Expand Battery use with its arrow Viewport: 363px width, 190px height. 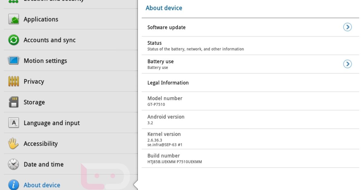pyautogui.click(x=347, y=64)
